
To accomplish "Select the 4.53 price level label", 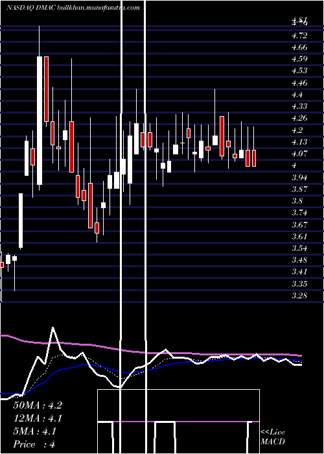I will (x=299, y=71).
